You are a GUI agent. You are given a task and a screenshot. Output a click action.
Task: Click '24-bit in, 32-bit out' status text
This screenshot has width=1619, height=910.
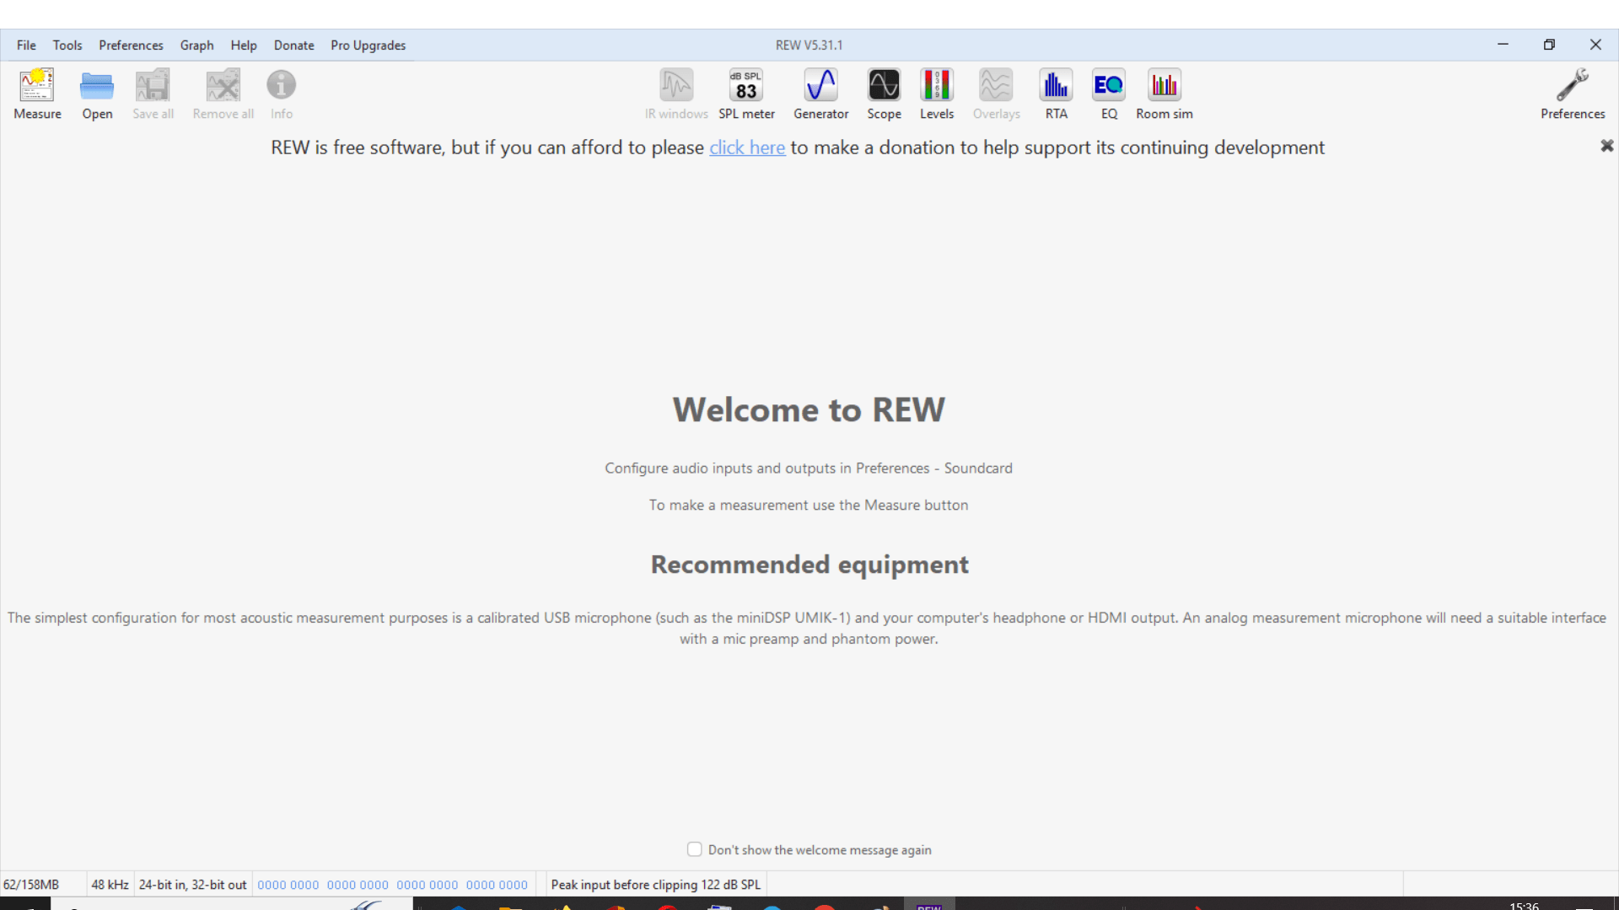tap(192, 885)
